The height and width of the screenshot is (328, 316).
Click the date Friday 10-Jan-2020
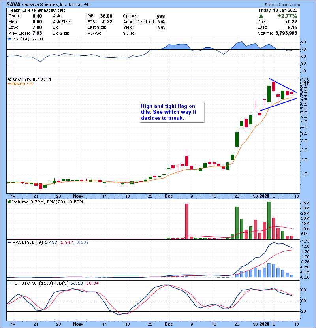pos(278,10)
